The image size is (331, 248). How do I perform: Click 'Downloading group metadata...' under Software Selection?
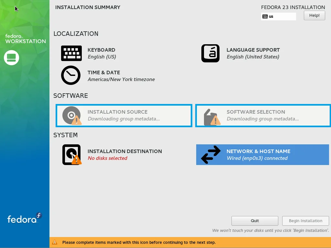[262, 119]
